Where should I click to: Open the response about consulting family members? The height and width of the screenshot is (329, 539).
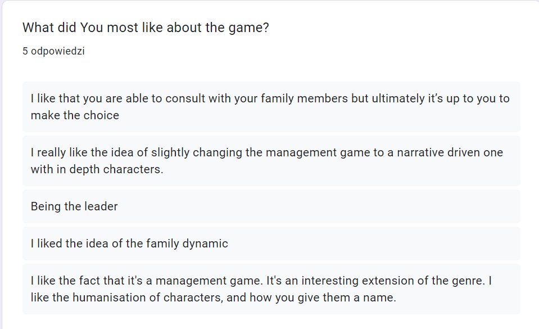coord(271,107)
